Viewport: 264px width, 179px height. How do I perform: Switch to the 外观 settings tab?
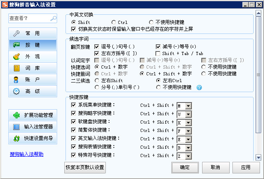33,57
